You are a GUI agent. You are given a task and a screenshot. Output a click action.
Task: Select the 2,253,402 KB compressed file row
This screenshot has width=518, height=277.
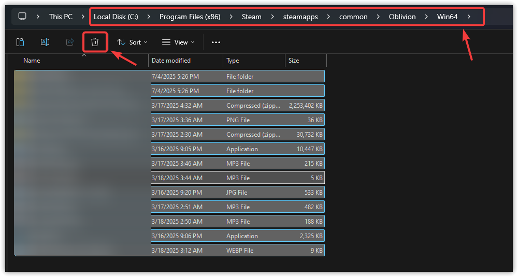[x=169, y=105]
